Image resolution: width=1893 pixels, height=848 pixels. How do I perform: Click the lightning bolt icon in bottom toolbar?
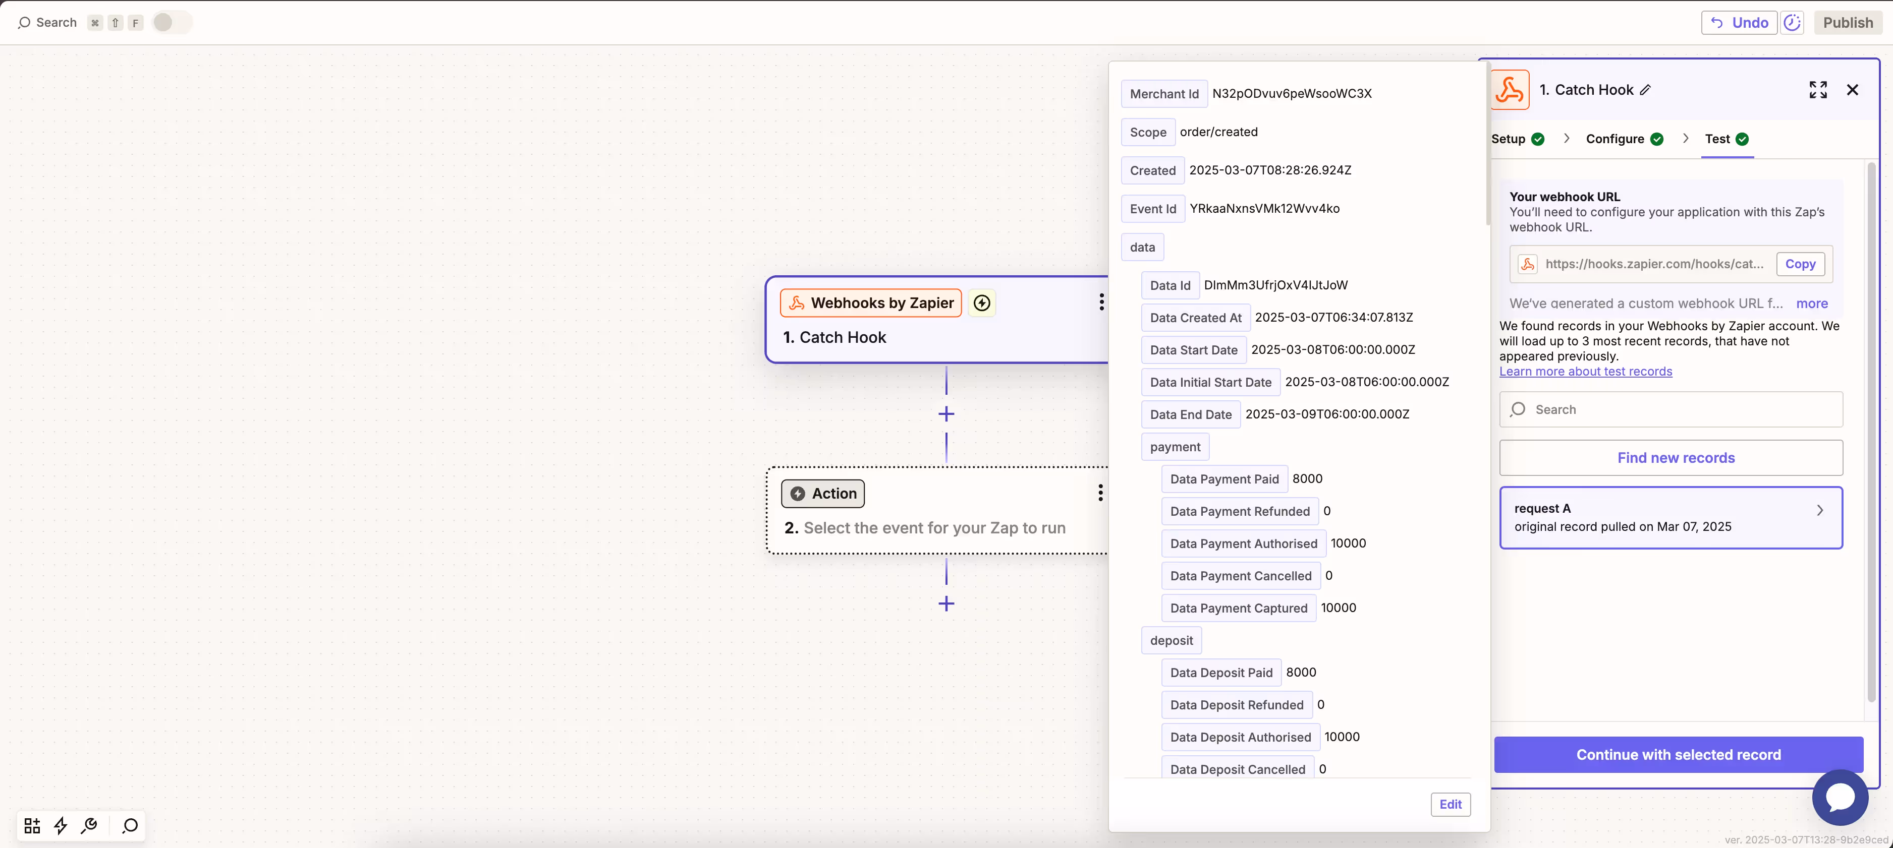point(60,826)
